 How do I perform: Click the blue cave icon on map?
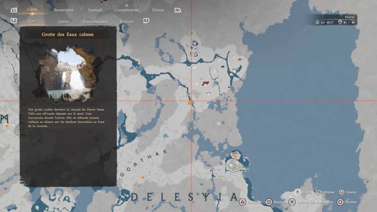pyautogui.click(x=165, y=136)
